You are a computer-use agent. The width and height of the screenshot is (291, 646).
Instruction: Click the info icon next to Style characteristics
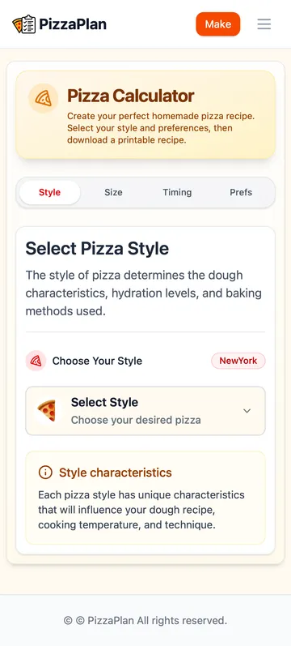point(45,473)
